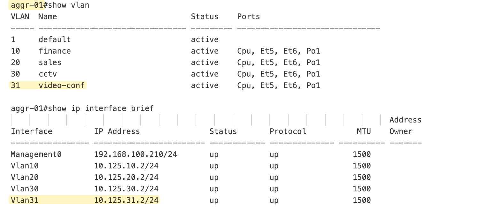The height and width of the screenshot is (215, 480).
Task: Click the Vlan10 interface entry
Action: click(25, 166)
